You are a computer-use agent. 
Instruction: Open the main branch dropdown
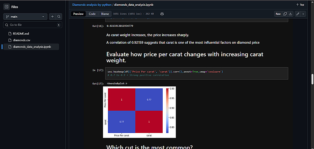click(25, 17)
